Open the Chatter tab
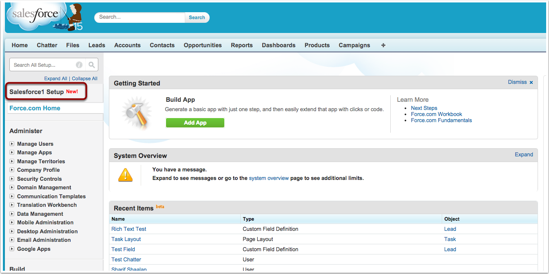 [47, 45]
